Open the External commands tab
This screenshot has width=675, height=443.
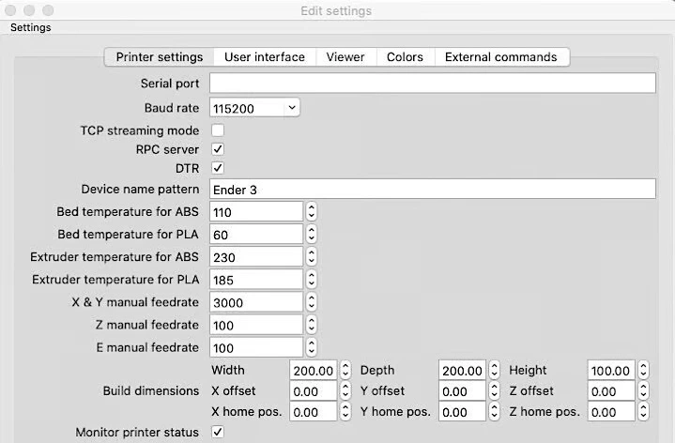click(500, 57)
